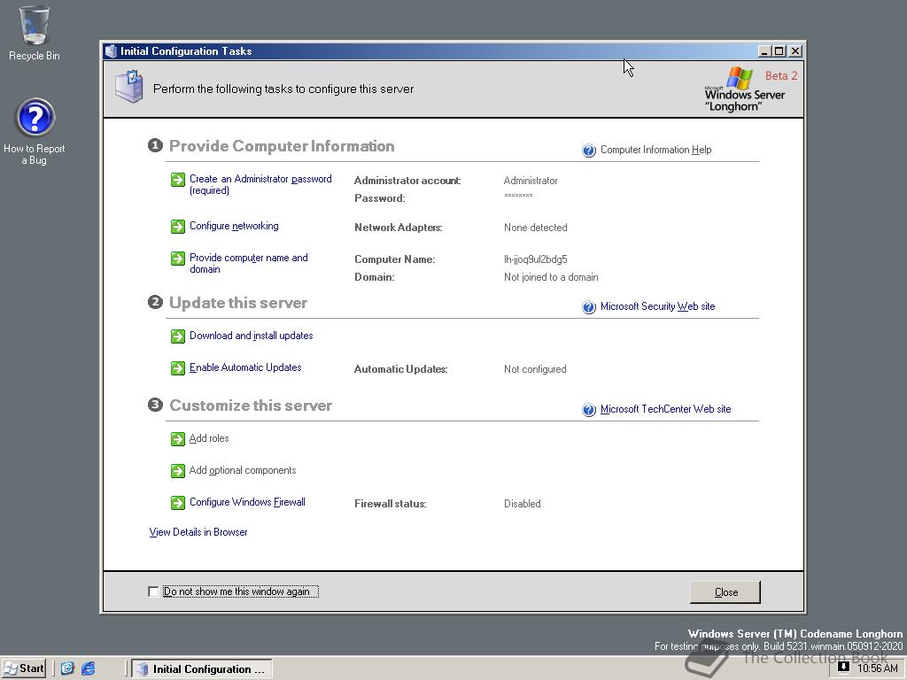The image size is (907, 680).
Task: Click help icon beside Computer Information Help
Action: click(589, 151)
